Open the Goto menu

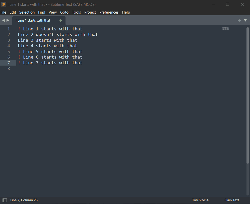pyautogui.click(x=64, y=12)
